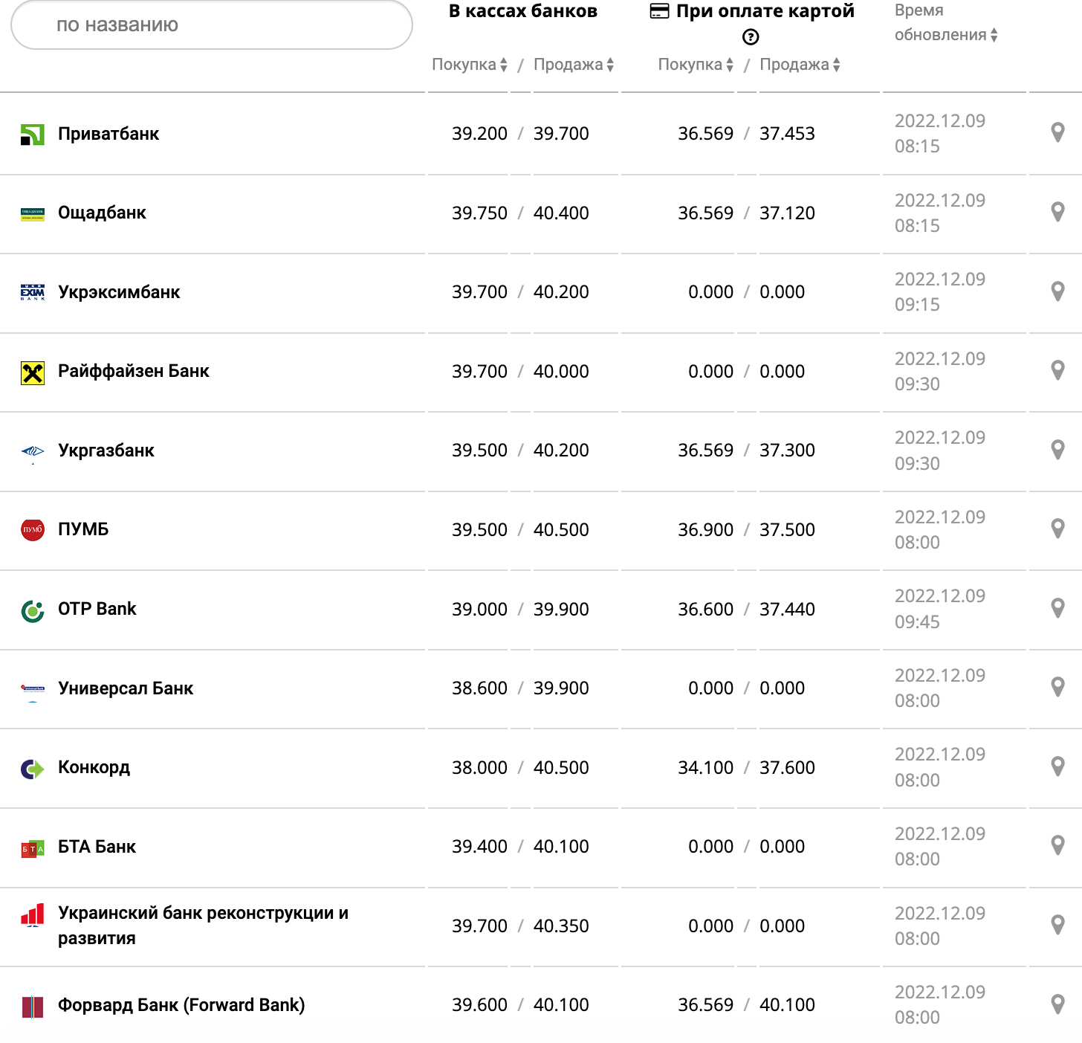Sort by cash desk Покупка column
This screenshot has width=1082, height=1043.
(x=470, y=65)
